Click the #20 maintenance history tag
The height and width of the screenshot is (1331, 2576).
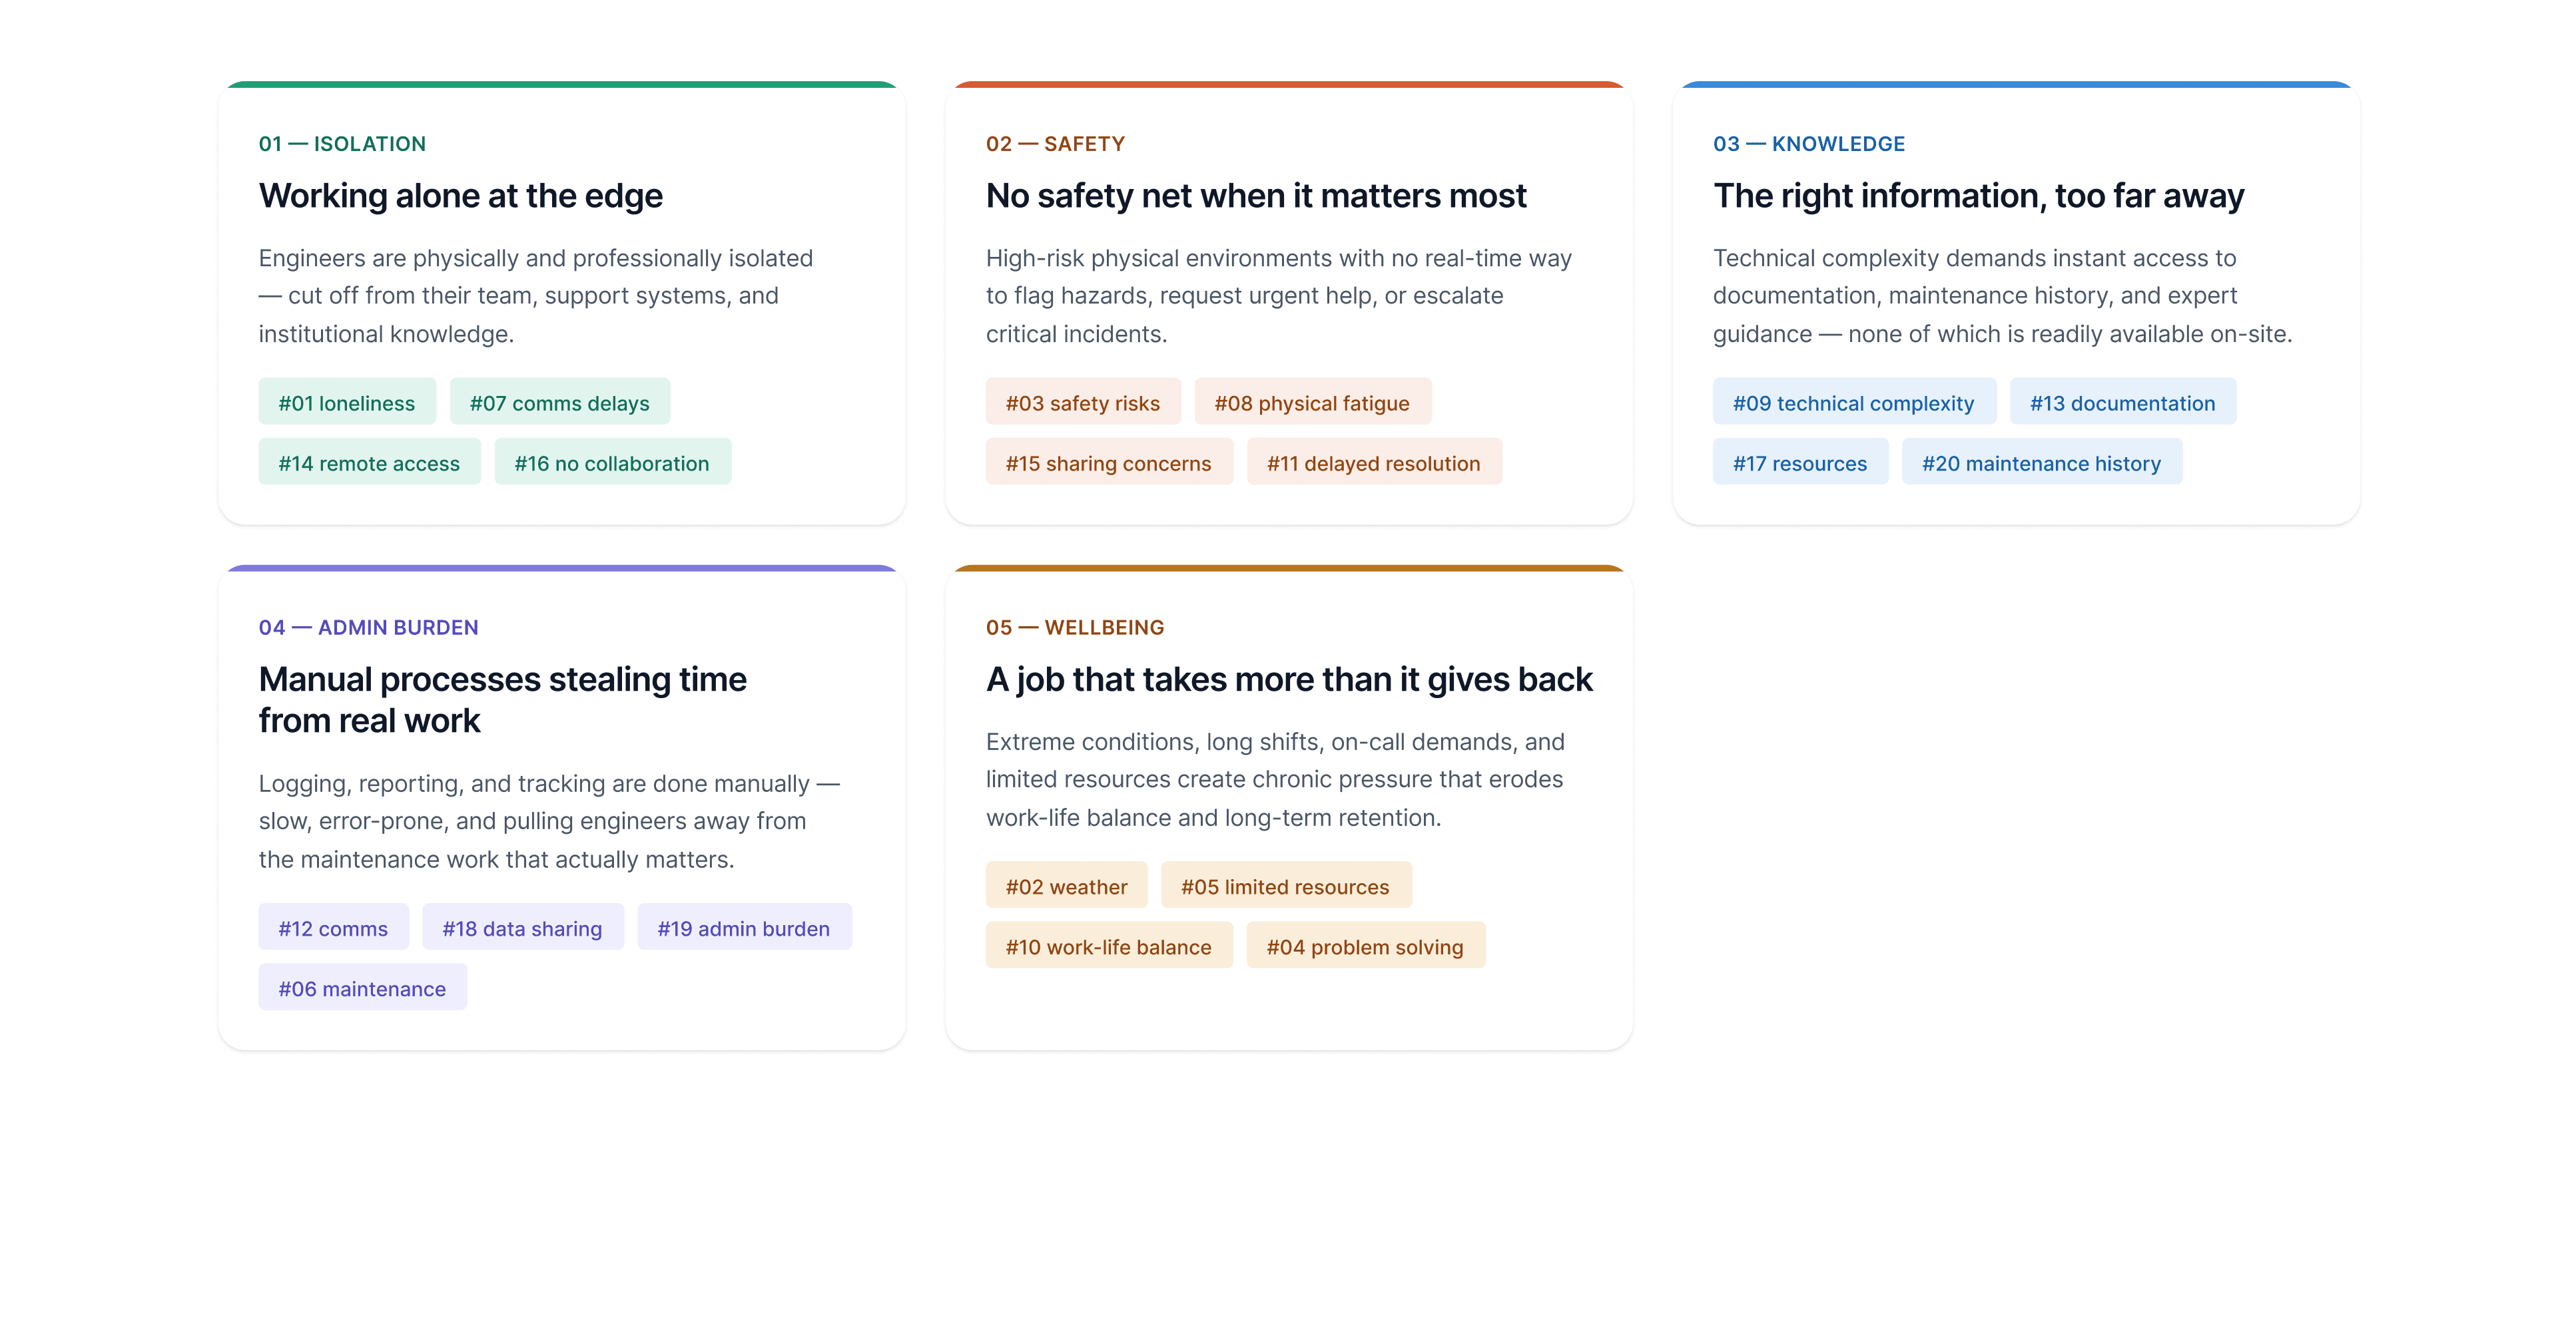[2040, 463]
